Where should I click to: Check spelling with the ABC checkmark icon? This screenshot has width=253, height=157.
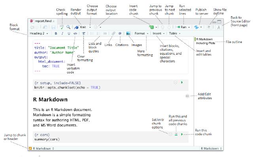click(62, 27)
